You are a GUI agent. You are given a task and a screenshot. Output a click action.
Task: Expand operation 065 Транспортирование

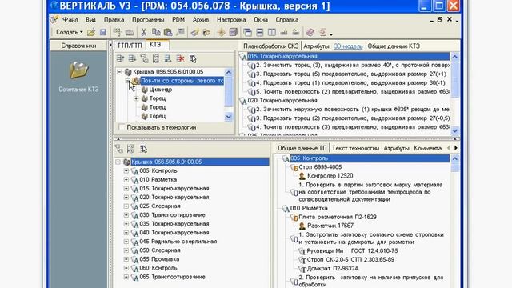(126, 277)
